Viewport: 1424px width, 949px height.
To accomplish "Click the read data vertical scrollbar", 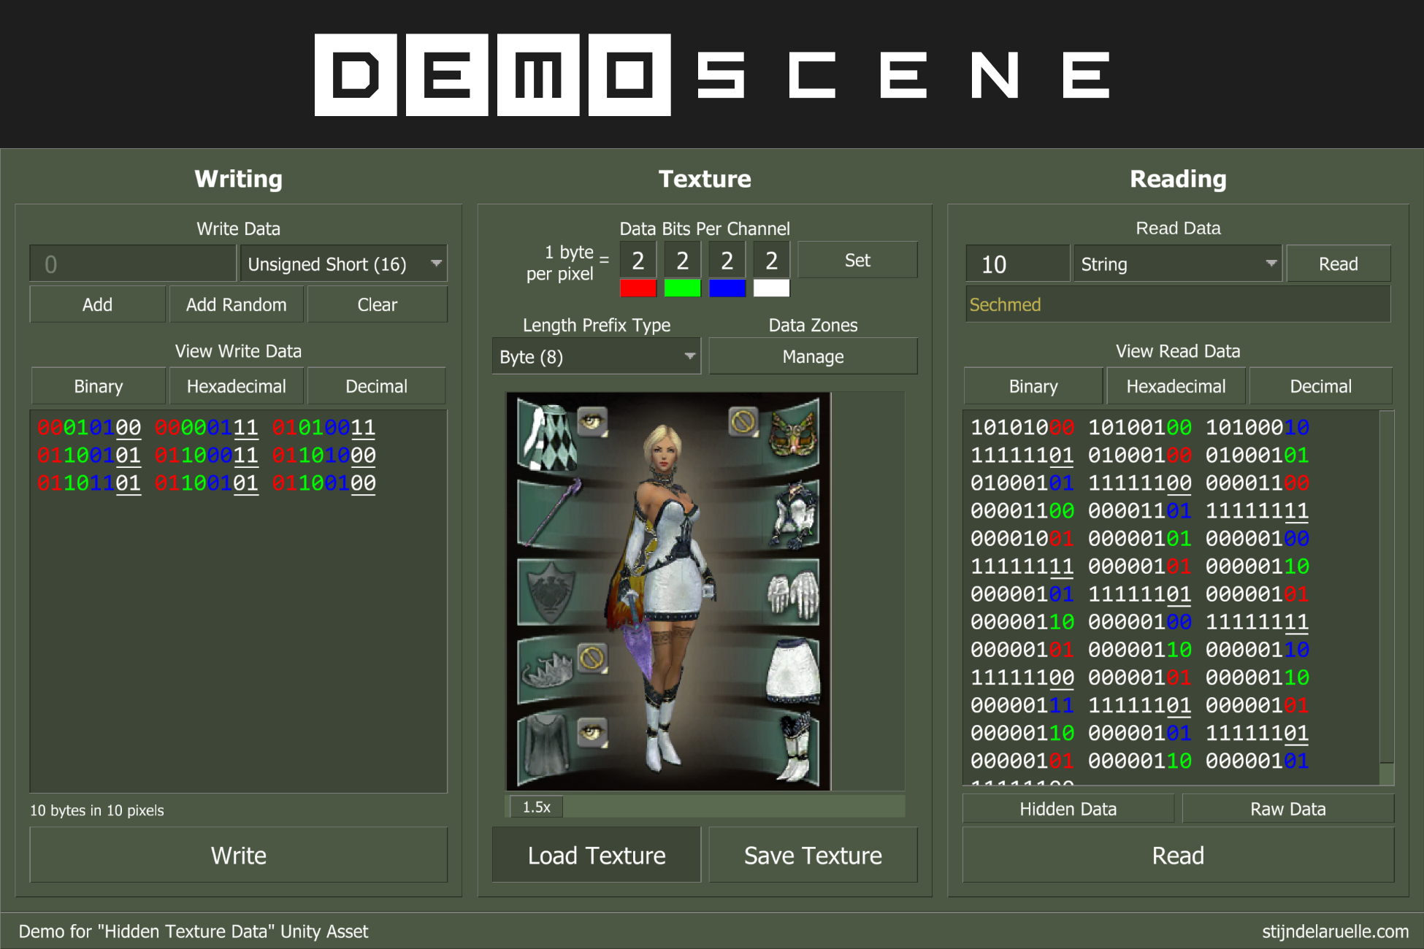I will [1386, 588].
